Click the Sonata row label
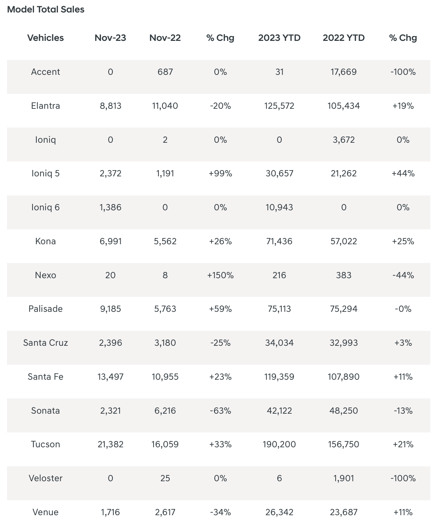Viewport: 439px width, 528px height. (45, 411)
